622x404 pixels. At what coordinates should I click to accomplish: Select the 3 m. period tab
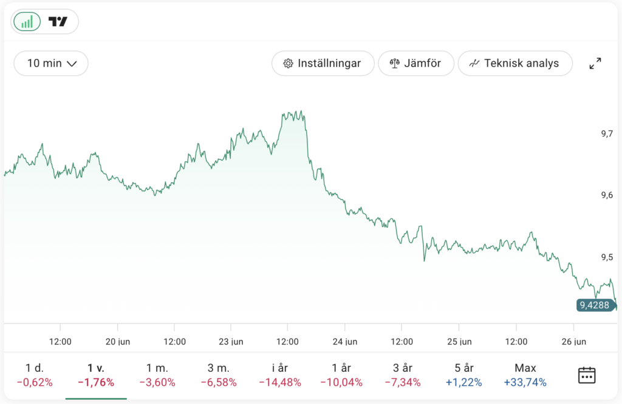219,375
